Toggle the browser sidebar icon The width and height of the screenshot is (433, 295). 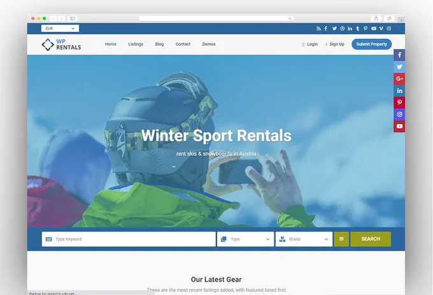73,18
